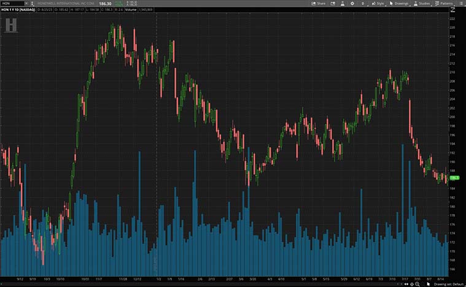This screenshot has height=287, width=466.
Task: Click the green current price bubble on axis
Action: pos(454,178)
